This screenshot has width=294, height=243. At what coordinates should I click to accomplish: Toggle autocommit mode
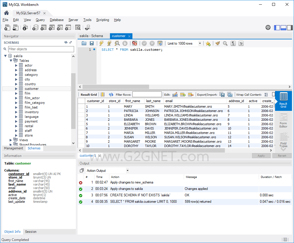click(160, 43)
